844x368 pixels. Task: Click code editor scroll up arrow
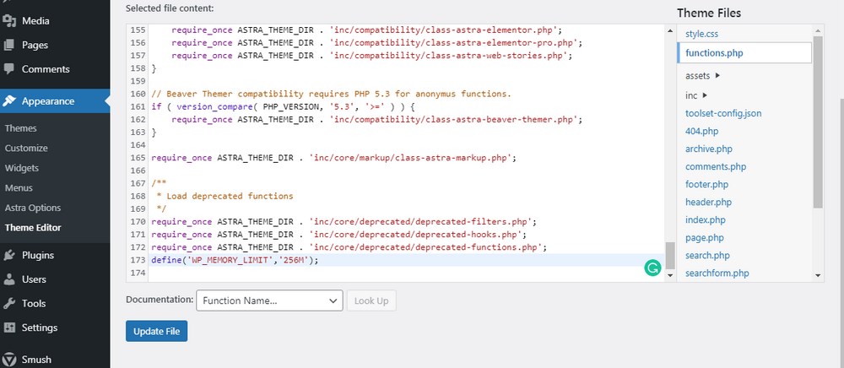pyautogui.click(x=670, y=30)
